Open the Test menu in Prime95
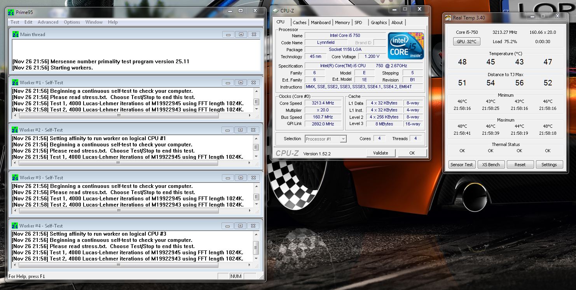 [15, 22]
